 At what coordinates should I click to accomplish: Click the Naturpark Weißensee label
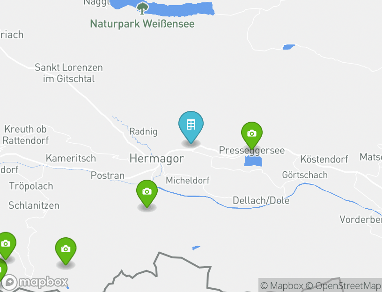click(x=142, y=24)
